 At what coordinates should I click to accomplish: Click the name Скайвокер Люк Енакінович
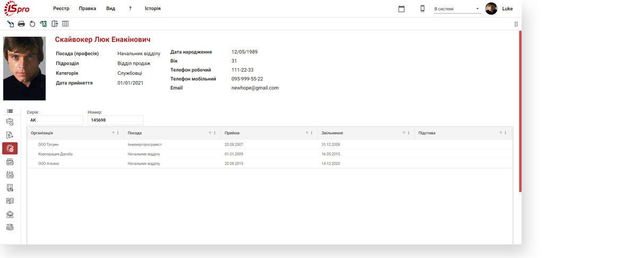pyautogui.click(x=102, y=40)
